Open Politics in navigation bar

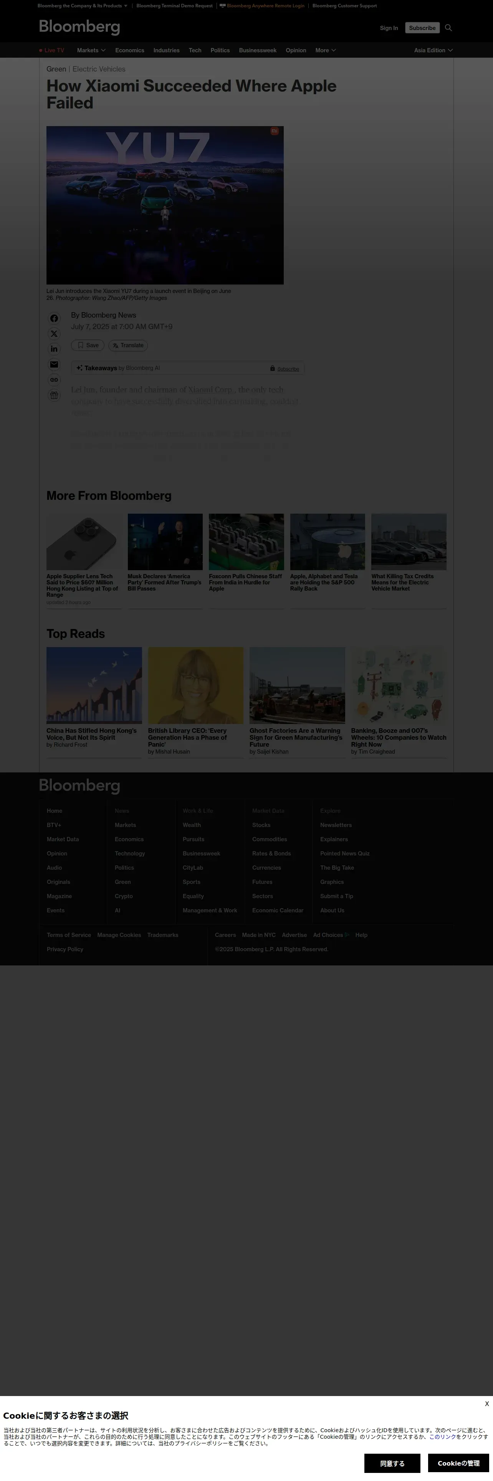click(220, 51)
